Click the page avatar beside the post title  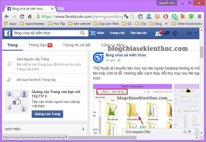click(x=98, y=58)
